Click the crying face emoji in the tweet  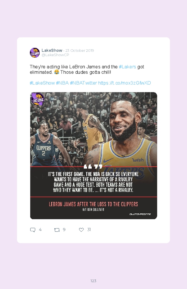tap(56, 72)
